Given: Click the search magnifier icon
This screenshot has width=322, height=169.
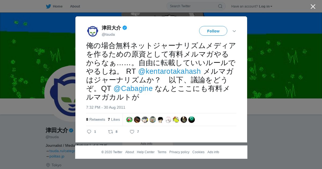Looking at the screenshot, I should tap(220, 6).
